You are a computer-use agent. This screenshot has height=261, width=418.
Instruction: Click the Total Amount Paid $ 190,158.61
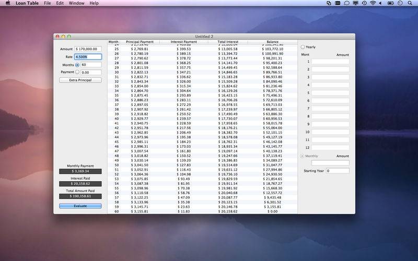click(x=80, y=196)
